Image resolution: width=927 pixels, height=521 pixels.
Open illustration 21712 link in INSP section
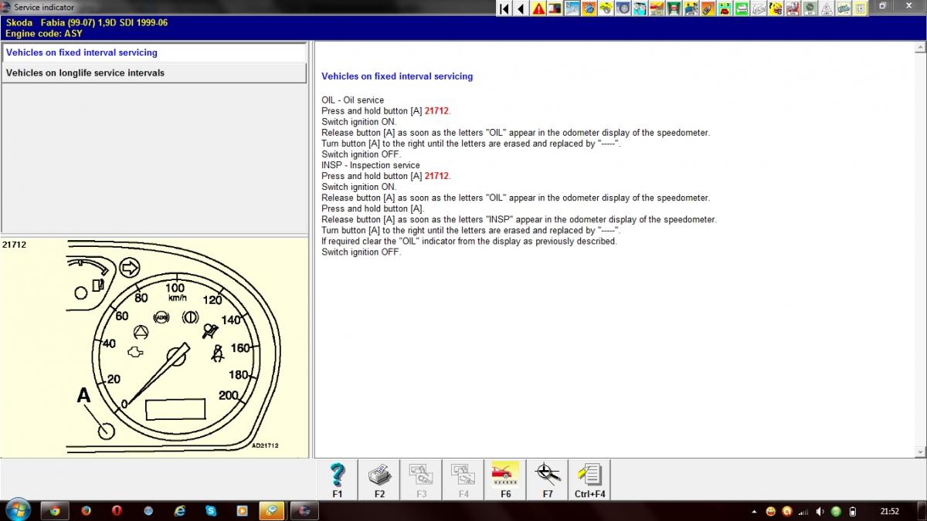tap(436, 176)
